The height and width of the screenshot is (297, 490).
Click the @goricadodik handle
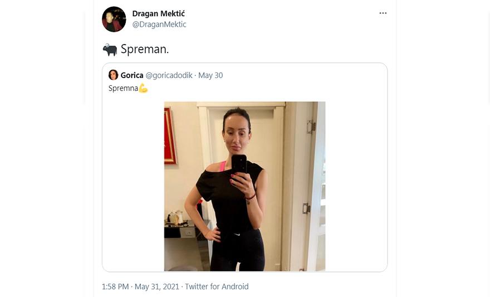tap(169, 75)
